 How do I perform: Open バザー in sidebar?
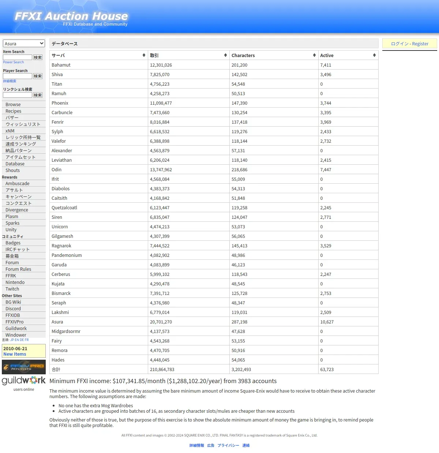24,117
